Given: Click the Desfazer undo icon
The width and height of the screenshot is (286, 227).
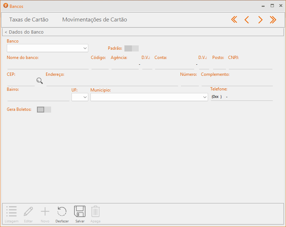Looking at the screenshot, I should click(62, 212).
